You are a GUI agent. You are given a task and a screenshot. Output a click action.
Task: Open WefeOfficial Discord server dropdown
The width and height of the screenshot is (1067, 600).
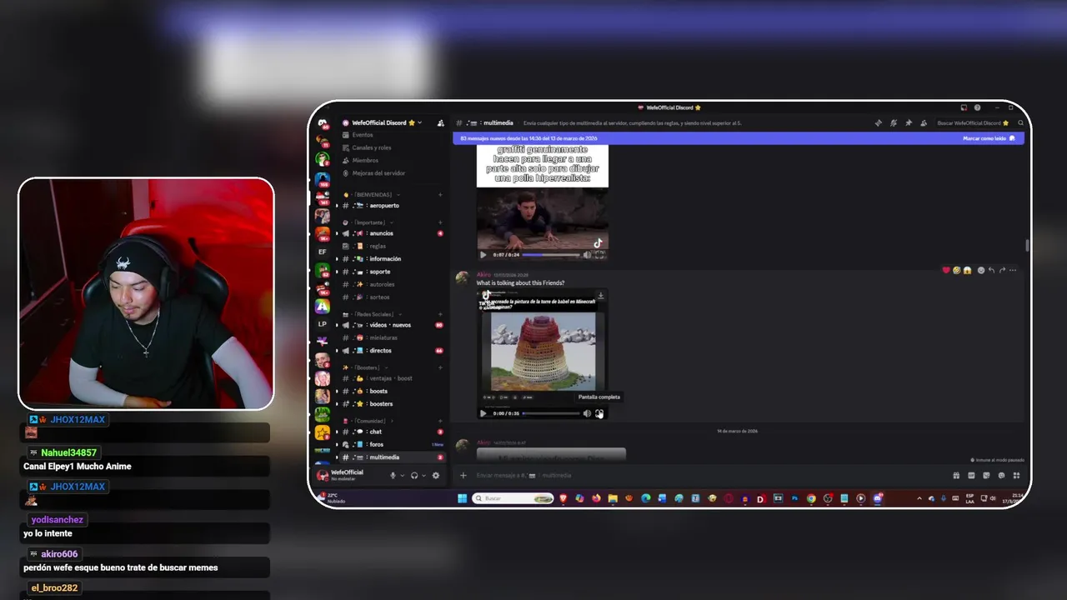click(x=382, y=122)
